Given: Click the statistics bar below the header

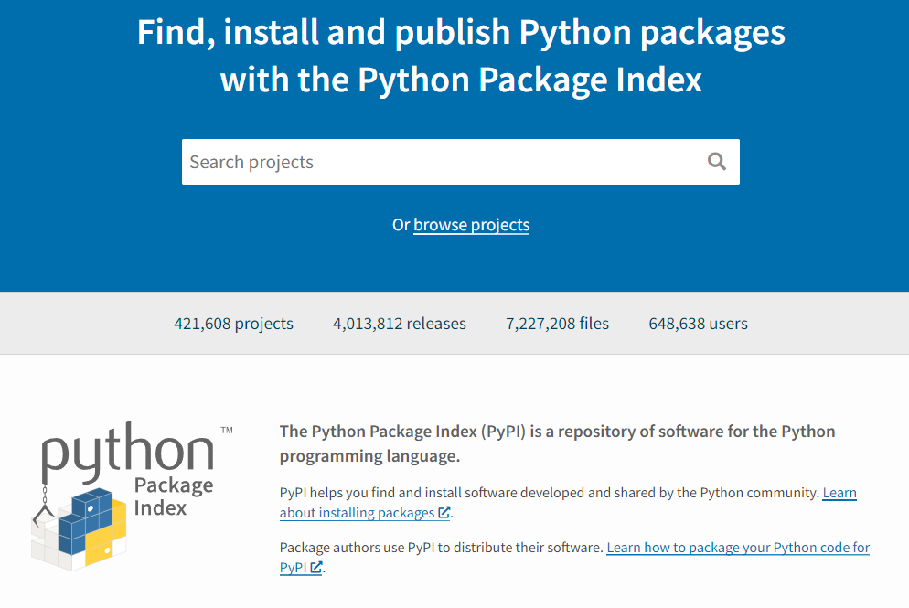Looking at the screenshot, I should pos(454,323).
